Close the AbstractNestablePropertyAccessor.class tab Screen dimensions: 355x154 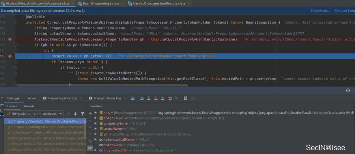click(72, 4)
